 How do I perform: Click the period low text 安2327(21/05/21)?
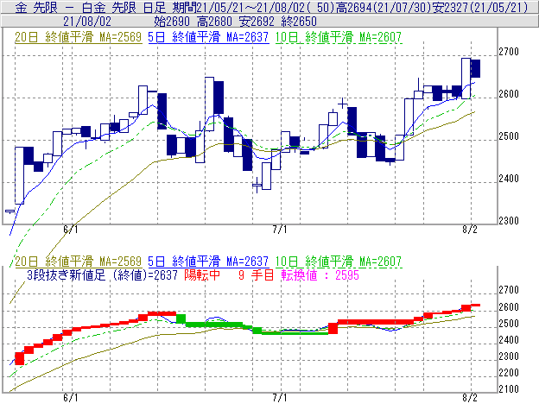(x=480, y=7)
